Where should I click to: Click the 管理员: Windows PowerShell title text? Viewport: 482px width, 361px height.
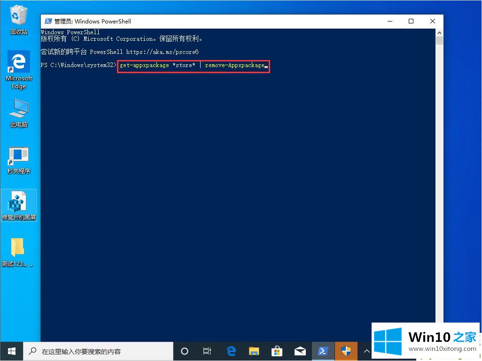click(x=93, y=21)
